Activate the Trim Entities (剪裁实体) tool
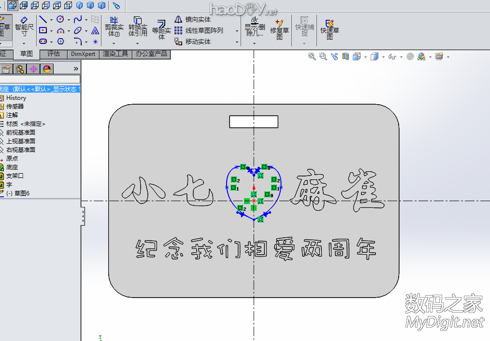 (x=114, y=27)
